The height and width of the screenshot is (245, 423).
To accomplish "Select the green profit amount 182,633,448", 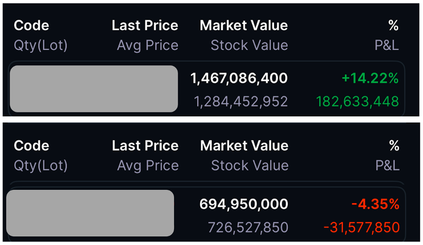I will coord(357,101).
